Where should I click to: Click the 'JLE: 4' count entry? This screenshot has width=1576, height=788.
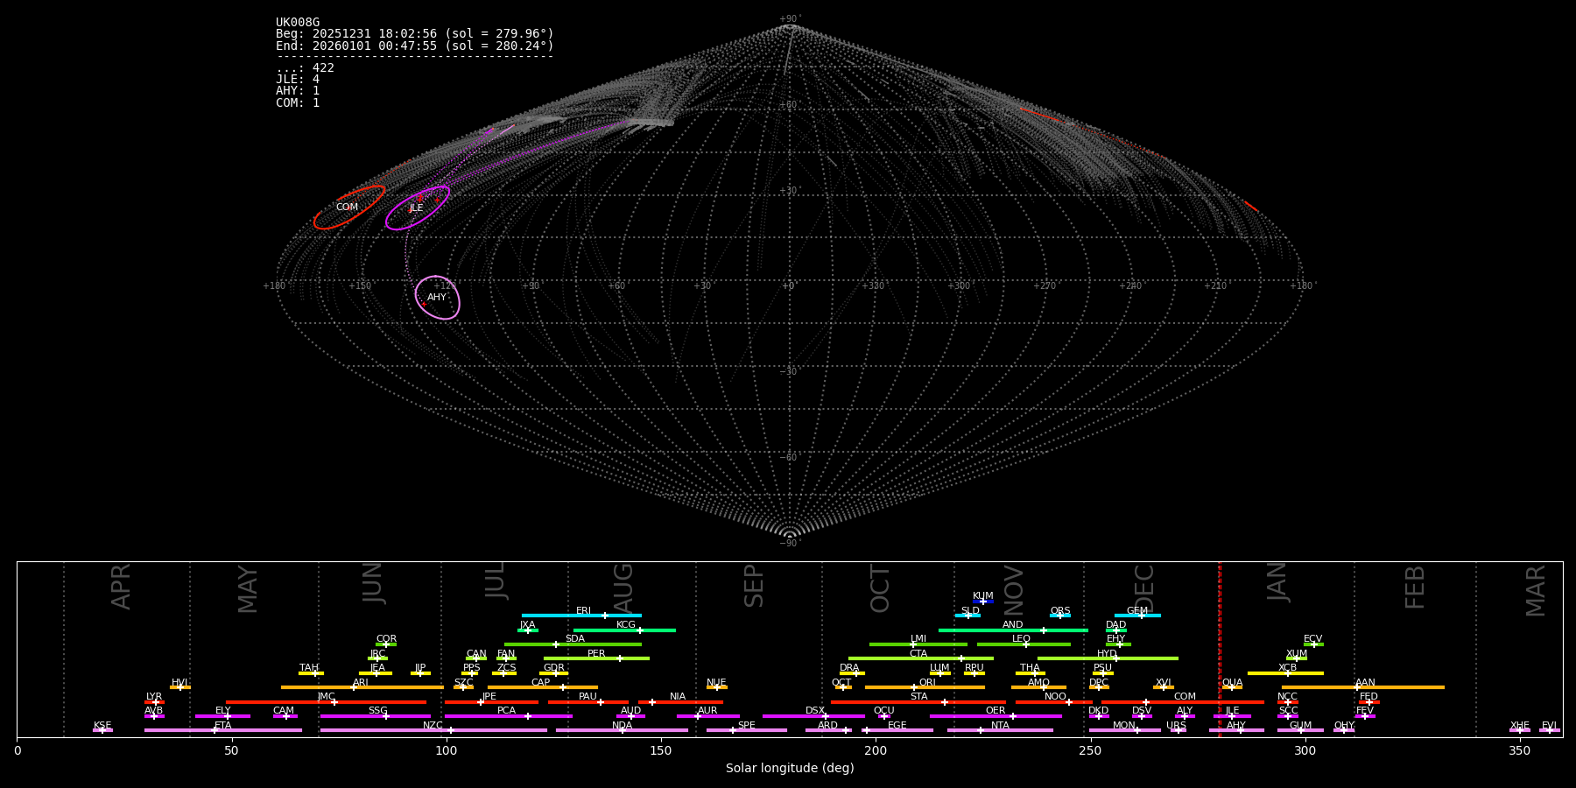(298, 80)
